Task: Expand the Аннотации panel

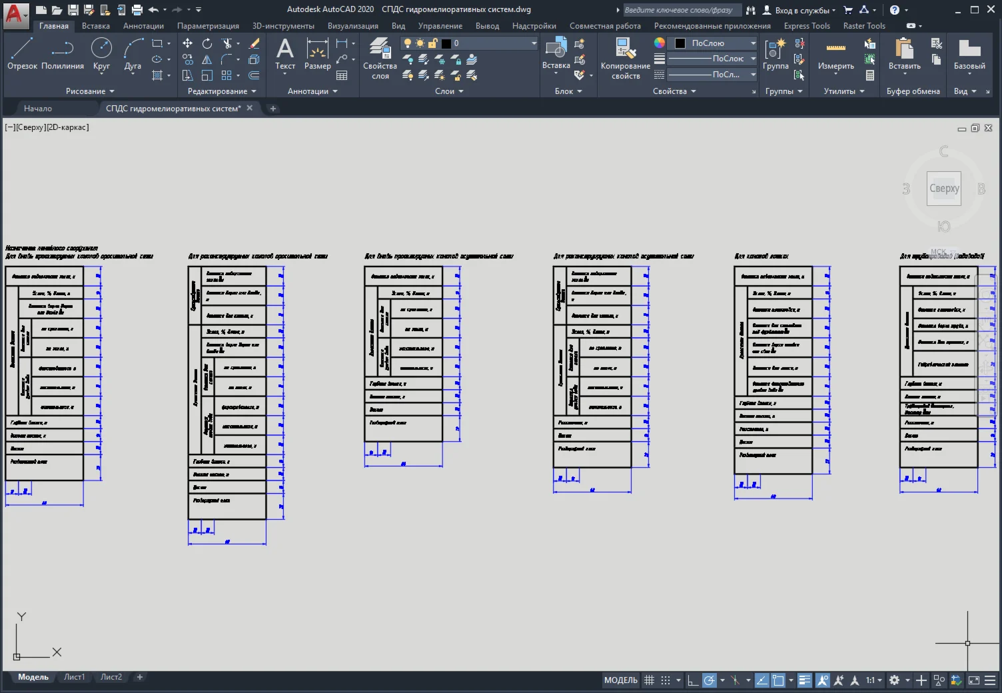Action: [x=312, y=91]
